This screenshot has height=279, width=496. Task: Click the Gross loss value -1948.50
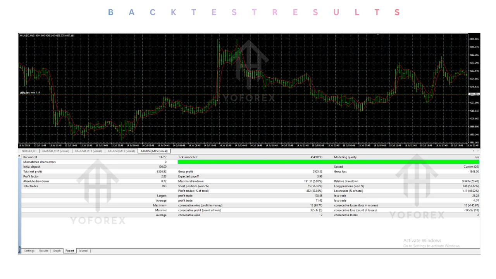point(473,172)
